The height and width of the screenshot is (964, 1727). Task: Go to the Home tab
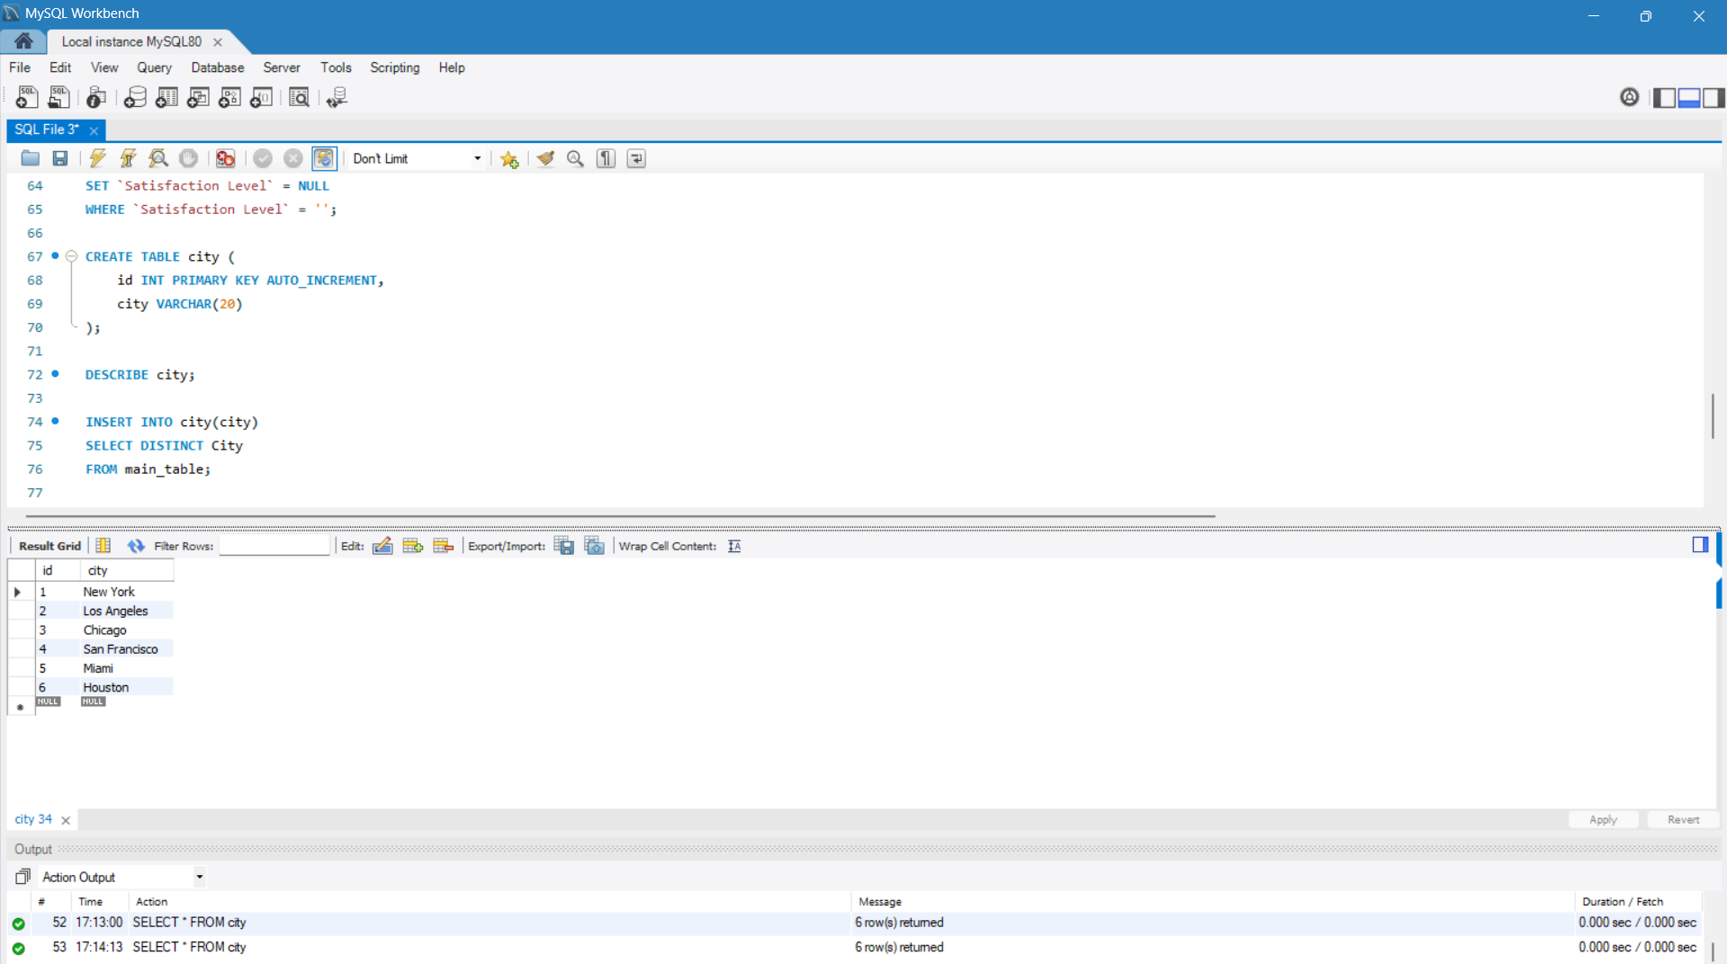pyautogui.click(x=23, y=41)
